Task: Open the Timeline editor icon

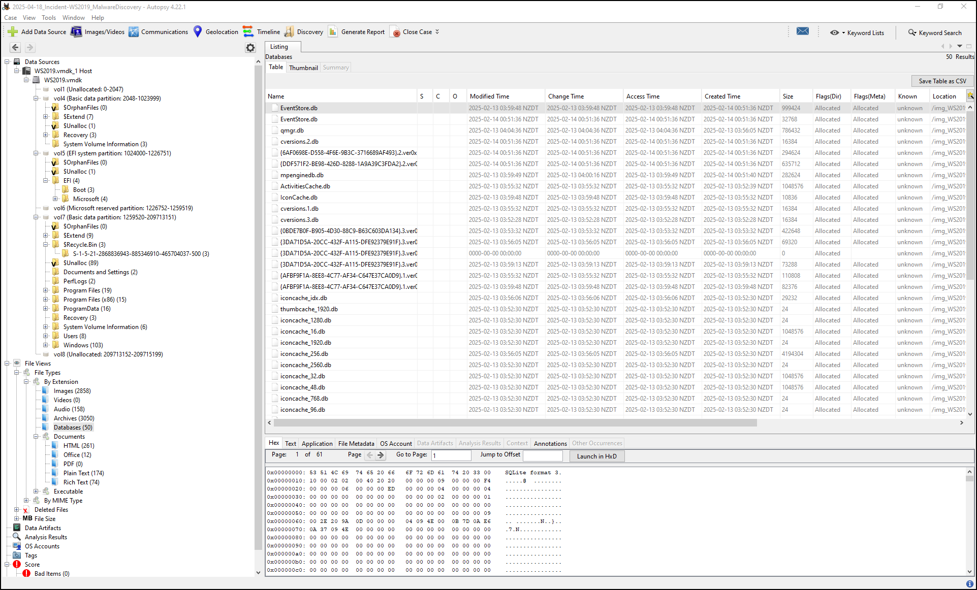Action: point(248,32)
